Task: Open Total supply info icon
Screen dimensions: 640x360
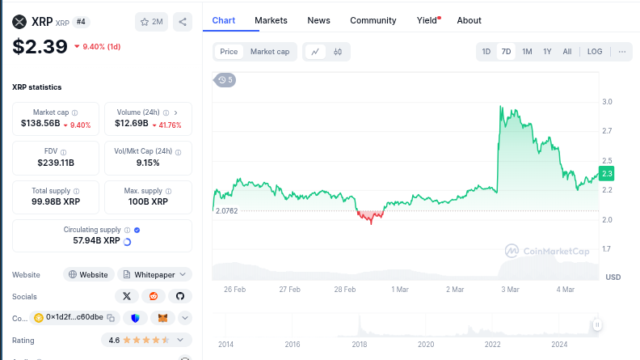Action: click(76, 191)
